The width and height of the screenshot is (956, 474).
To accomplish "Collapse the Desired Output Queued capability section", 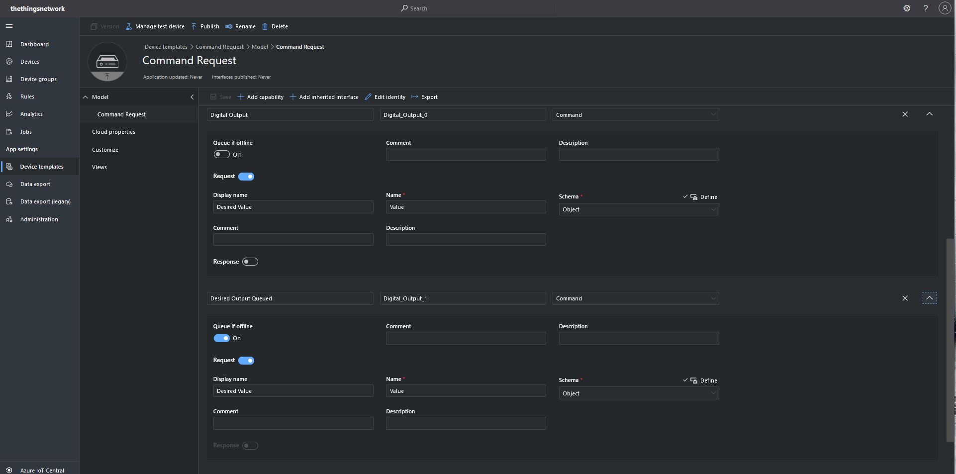I will [929, 298].
